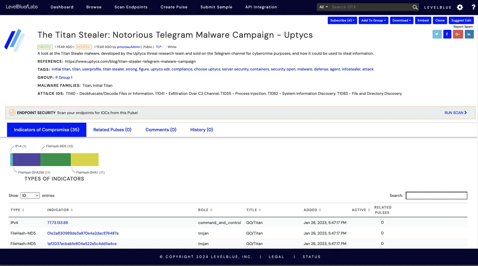
Task: Share the pulse on Facebook
Action: coord(447,34)
